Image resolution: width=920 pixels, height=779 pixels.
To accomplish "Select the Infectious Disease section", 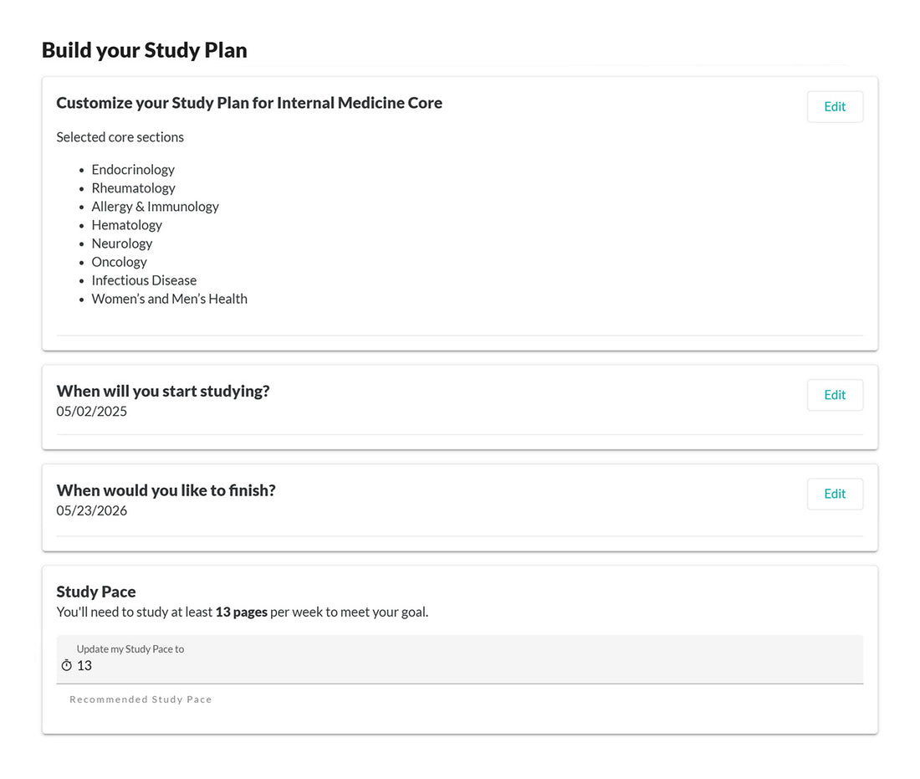I will tap(144, 279).
